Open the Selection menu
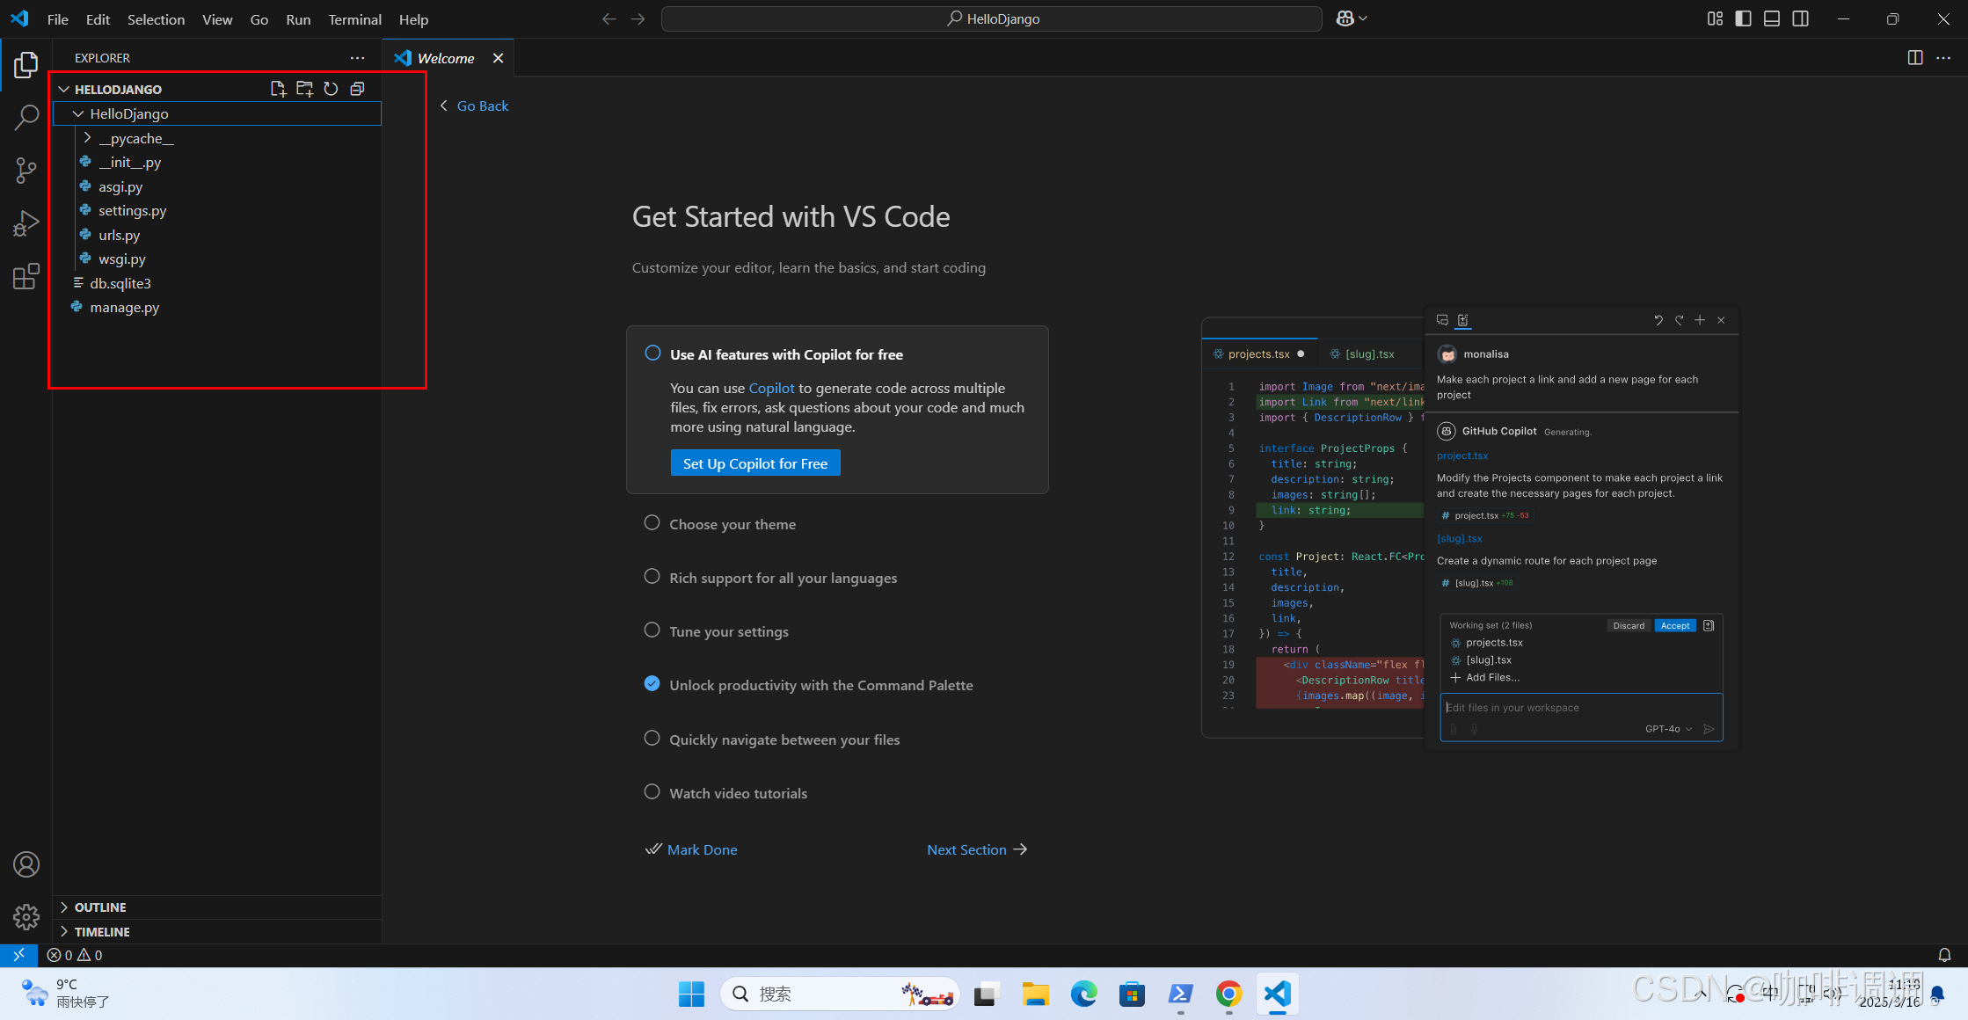Screen dimensions: 1968x1020 pyautogui.click(x=156, y=19)
